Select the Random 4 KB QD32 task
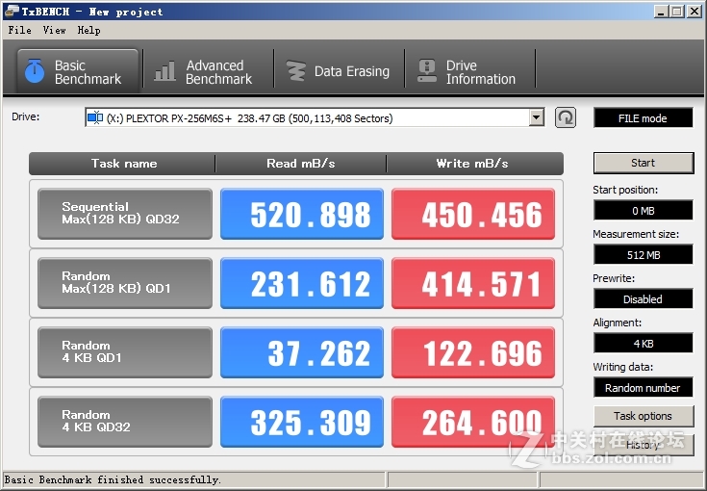This screenshot has height=491, width=707. pos(125,422)
